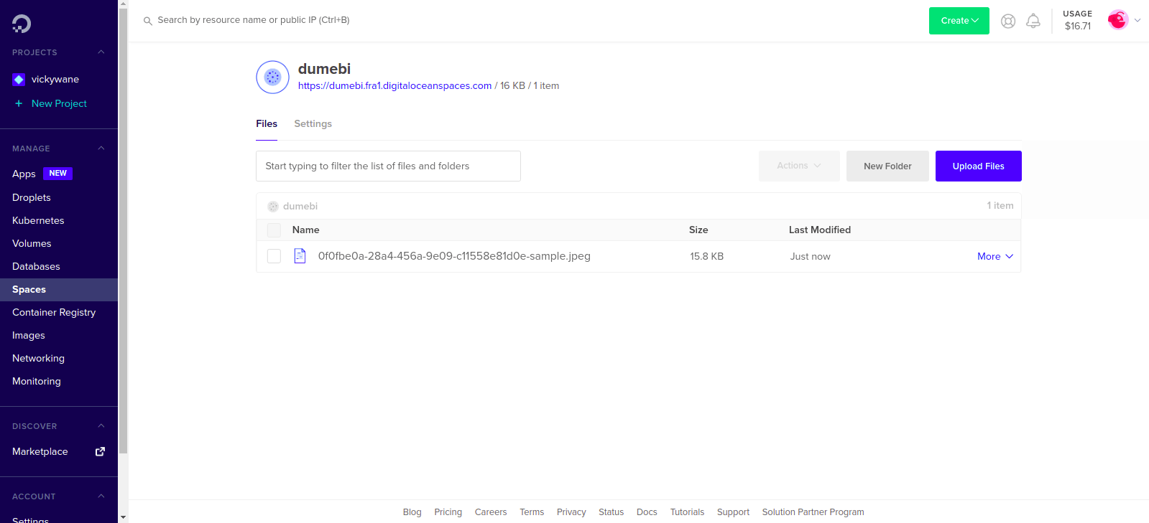Click New Project link
The width and height of the screenshot is (1149, 523).
[59, 103]
